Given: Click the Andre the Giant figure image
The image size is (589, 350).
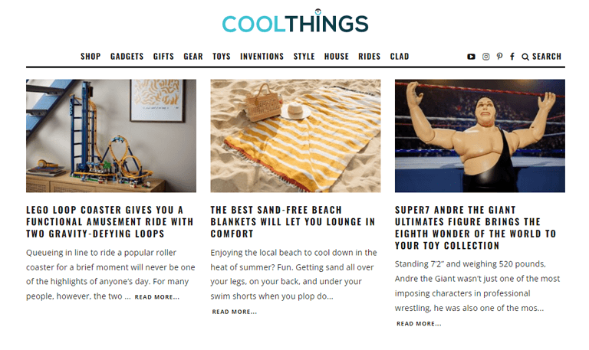Looking at the screenshot, I should click(x=479, y=136).
